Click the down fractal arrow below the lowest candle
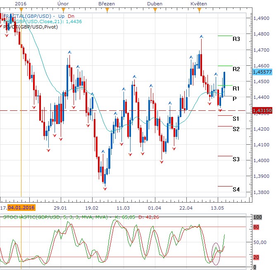 pyautogui.click(x=105, y=188)
